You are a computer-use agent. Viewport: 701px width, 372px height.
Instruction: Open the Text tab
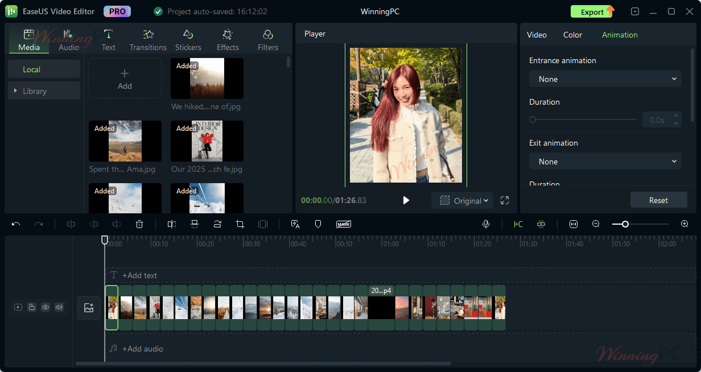point(108,40)
